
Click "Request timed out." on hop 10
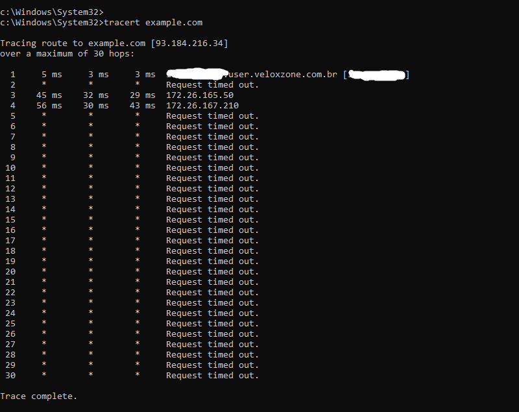click(x=212, y=168)
